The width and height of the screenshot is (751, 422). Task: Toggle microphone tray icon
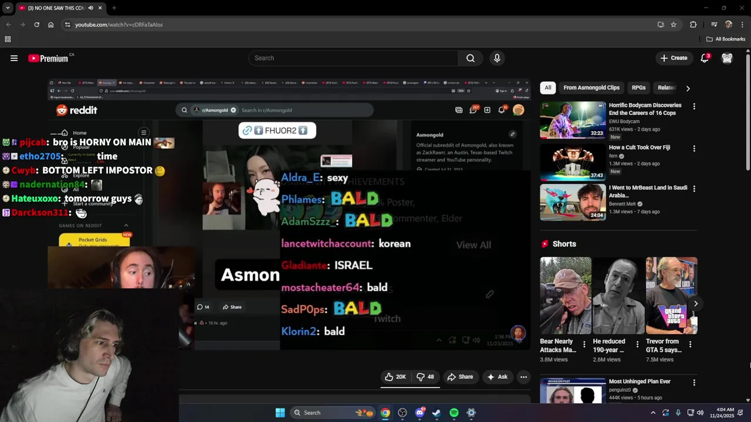(678, 413)
